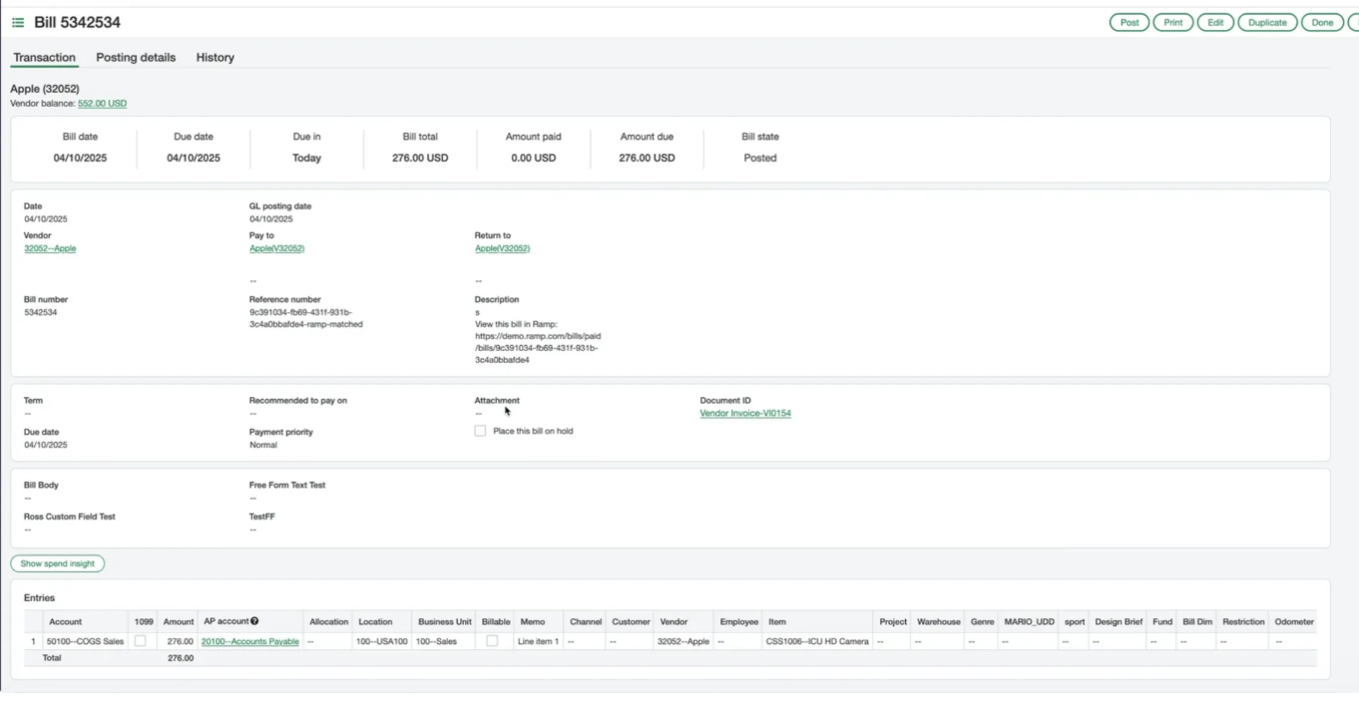The width and height of the screenshot is (1359, 704).
Task: Toggle the 1099 checkbox on line 1
Action: pyautogui.click(x=141, y=641)
